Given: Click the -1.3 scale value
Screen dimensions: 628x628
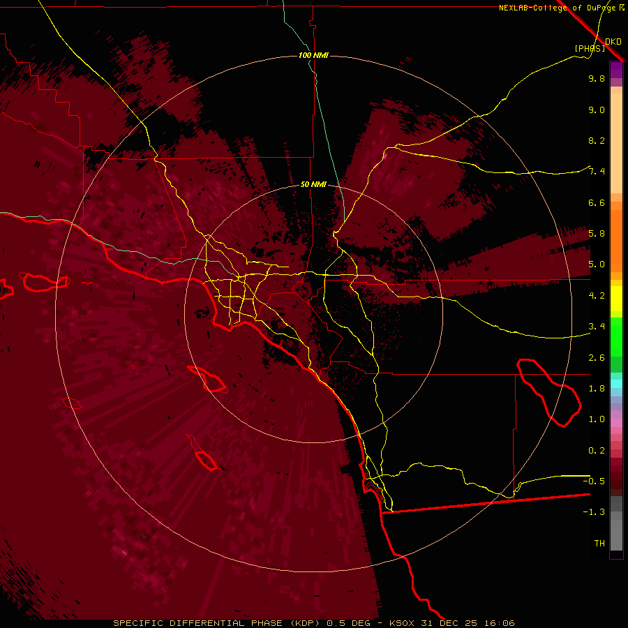Looking at the screenshot, I should pos(594,512).
